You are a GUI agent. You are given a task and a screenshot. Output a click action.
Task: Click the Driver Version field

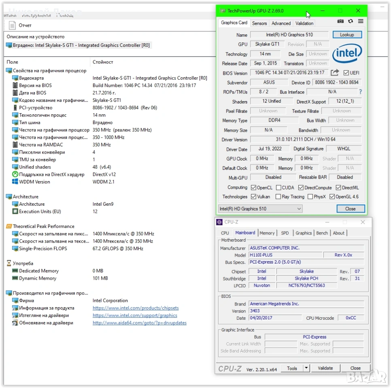(x=306, y=139)
